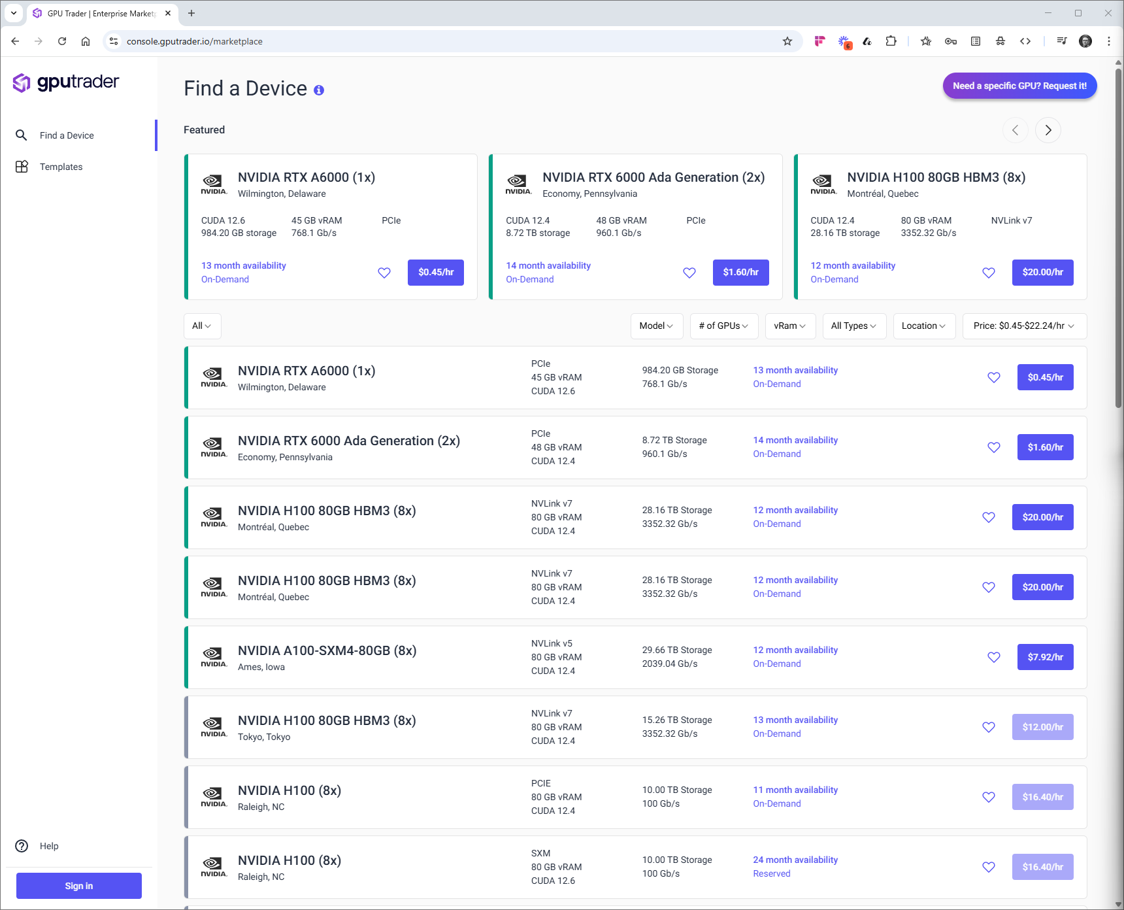
Task: View site information icon in address bar
Action: coord(114,41)
